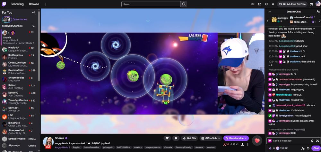Open the chat identity badge icon
321x152 pixels.
270,141
